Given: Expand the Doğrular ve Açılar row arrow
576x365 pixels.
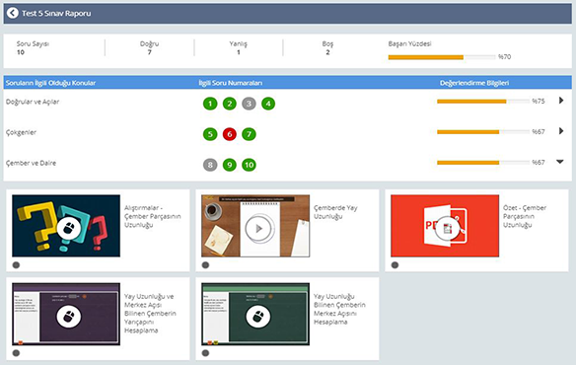Looking at the screenshot, I should [561, 101].
